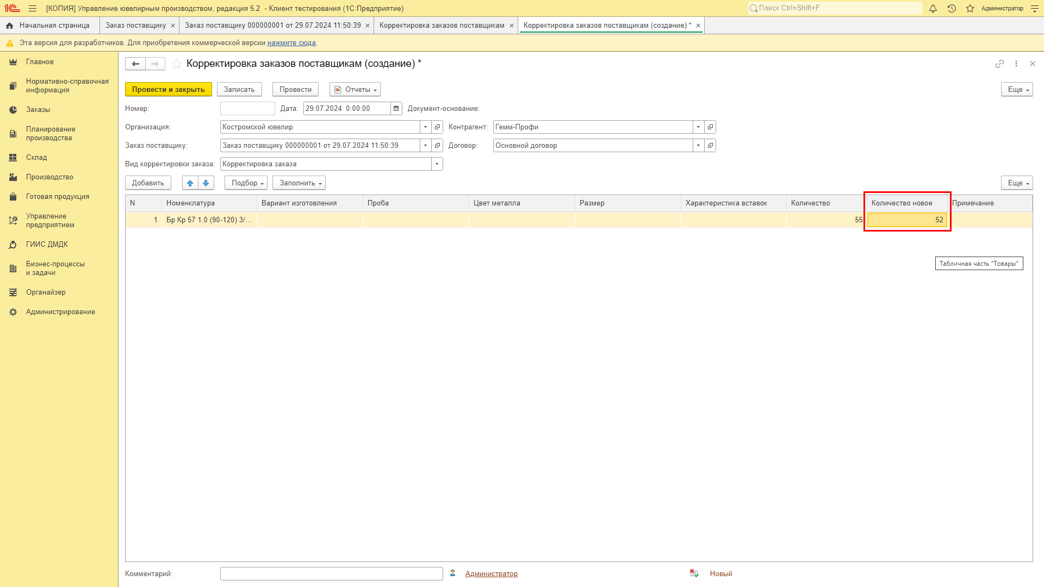
Task: Click the user icon beside Администратор link
Action: [x=452, y=573]
